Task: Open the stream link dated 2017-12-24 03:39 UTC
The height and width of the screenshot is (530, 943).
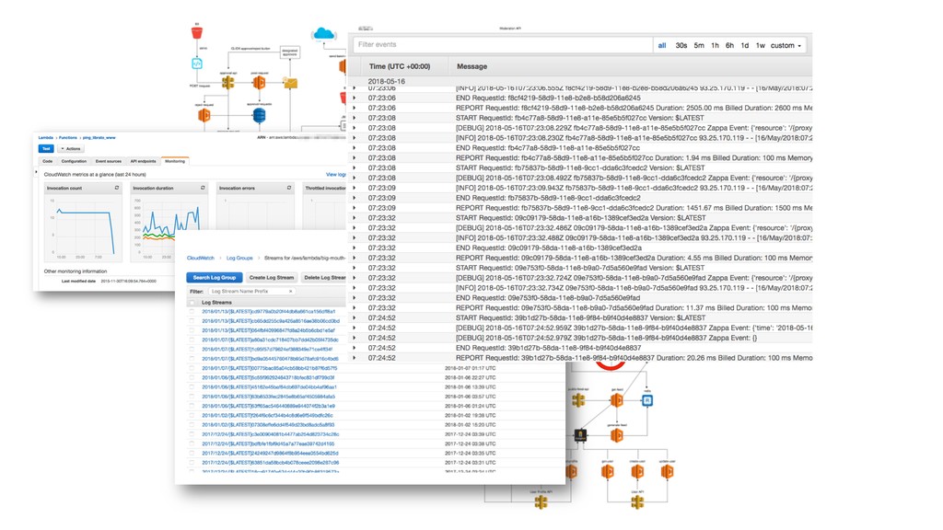Action: (x=270, y=434)
